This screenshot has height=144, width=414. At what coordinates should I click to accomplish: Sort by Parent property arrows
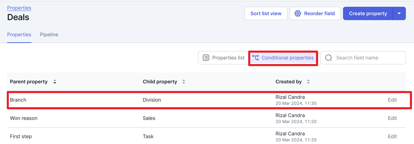coord(55,82)
